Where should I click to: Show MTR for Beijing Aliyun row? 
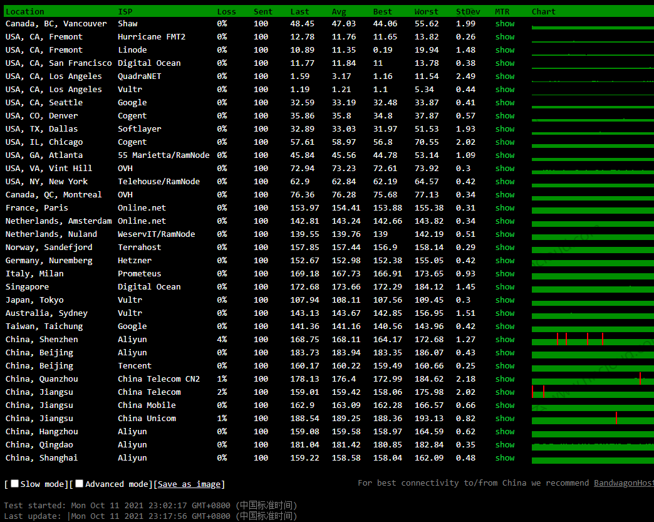505,353
